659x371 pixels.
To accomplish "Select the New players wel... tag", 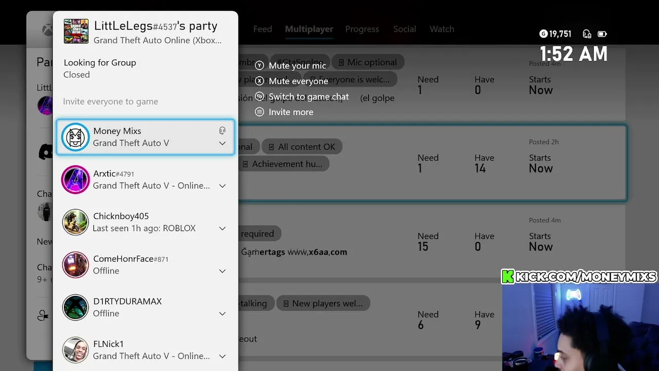I will click(323, 303).
